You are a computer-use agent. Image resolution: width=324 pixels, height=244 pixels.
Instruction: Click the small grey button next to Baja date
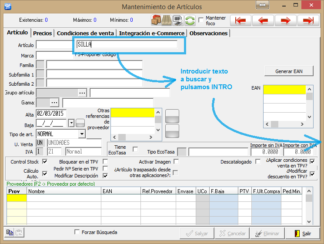(x=80, y=123)
